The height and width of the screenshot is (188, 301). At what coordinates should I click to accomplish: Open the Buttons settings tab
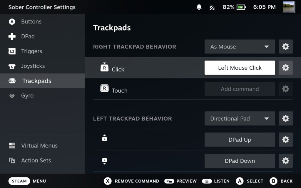(x=31, y=22)
